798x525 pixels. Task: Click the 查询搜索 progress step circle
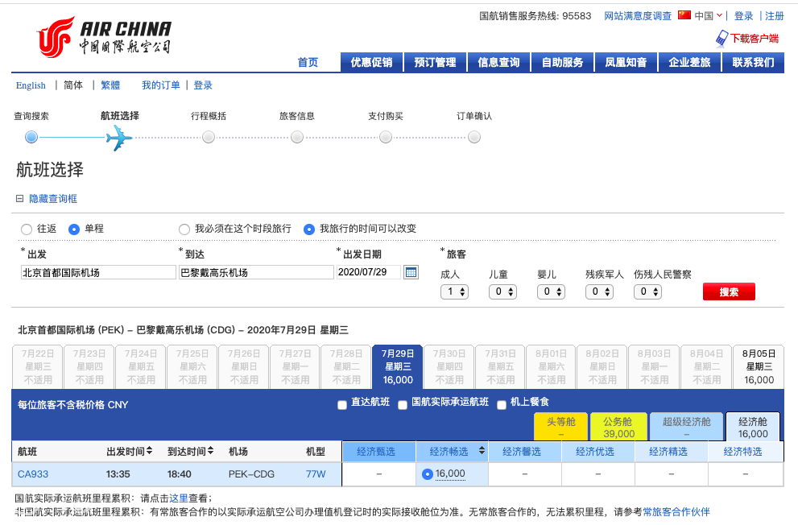31,137
